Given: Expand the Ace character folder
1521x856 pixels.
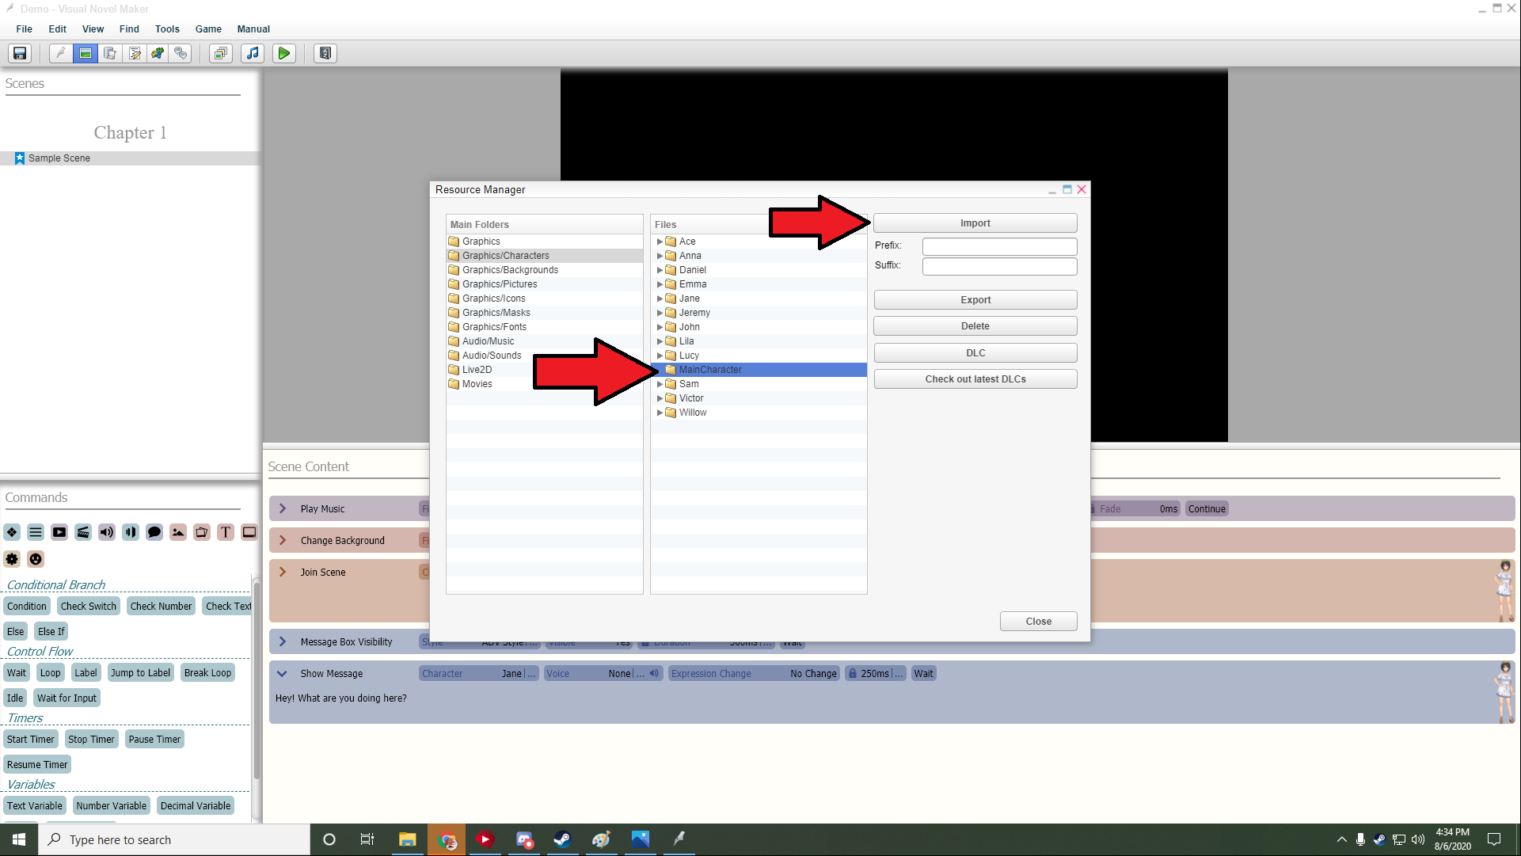Looking at the screenshot, I should pos(660,242).
